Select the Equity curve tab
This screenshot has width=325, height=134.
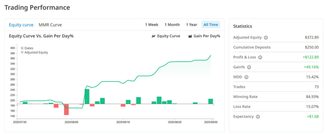(x=21, y=25)
